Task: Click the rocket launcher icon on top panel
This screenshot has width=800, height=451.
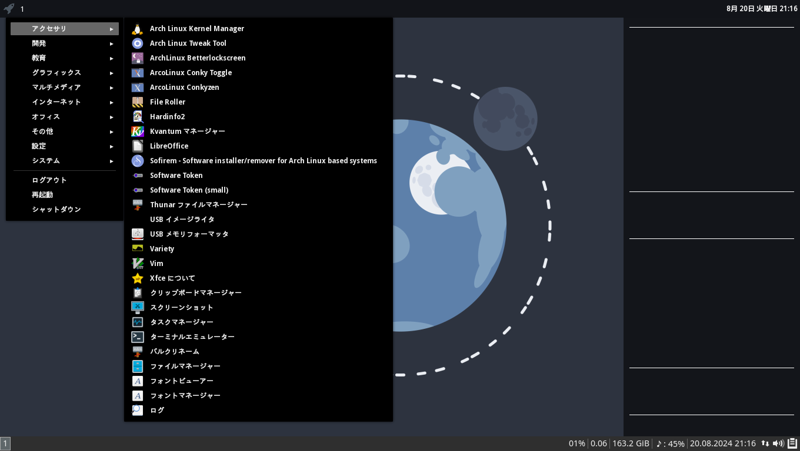Action: [x=9, y=9]
